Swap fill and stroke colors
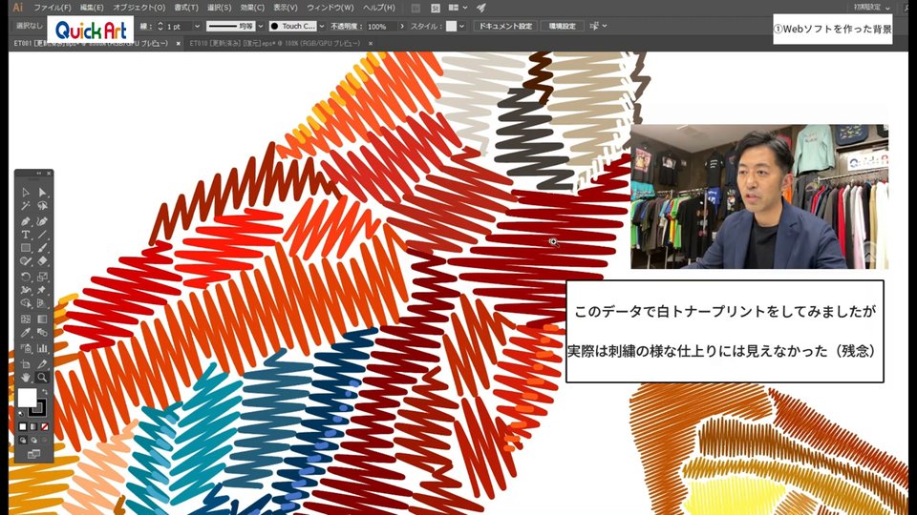Screen dimensions: 917x515 45,392
